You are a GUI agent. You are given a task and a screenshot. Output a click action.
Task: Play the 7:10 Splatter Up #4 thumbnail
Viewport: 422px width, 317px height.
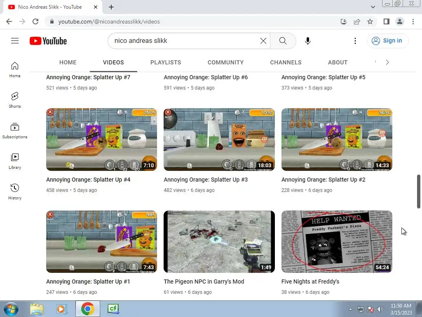(x=101, y=140)
